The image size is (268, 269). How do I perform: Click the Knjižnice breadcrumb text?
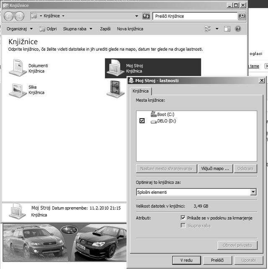click(52, 16)
